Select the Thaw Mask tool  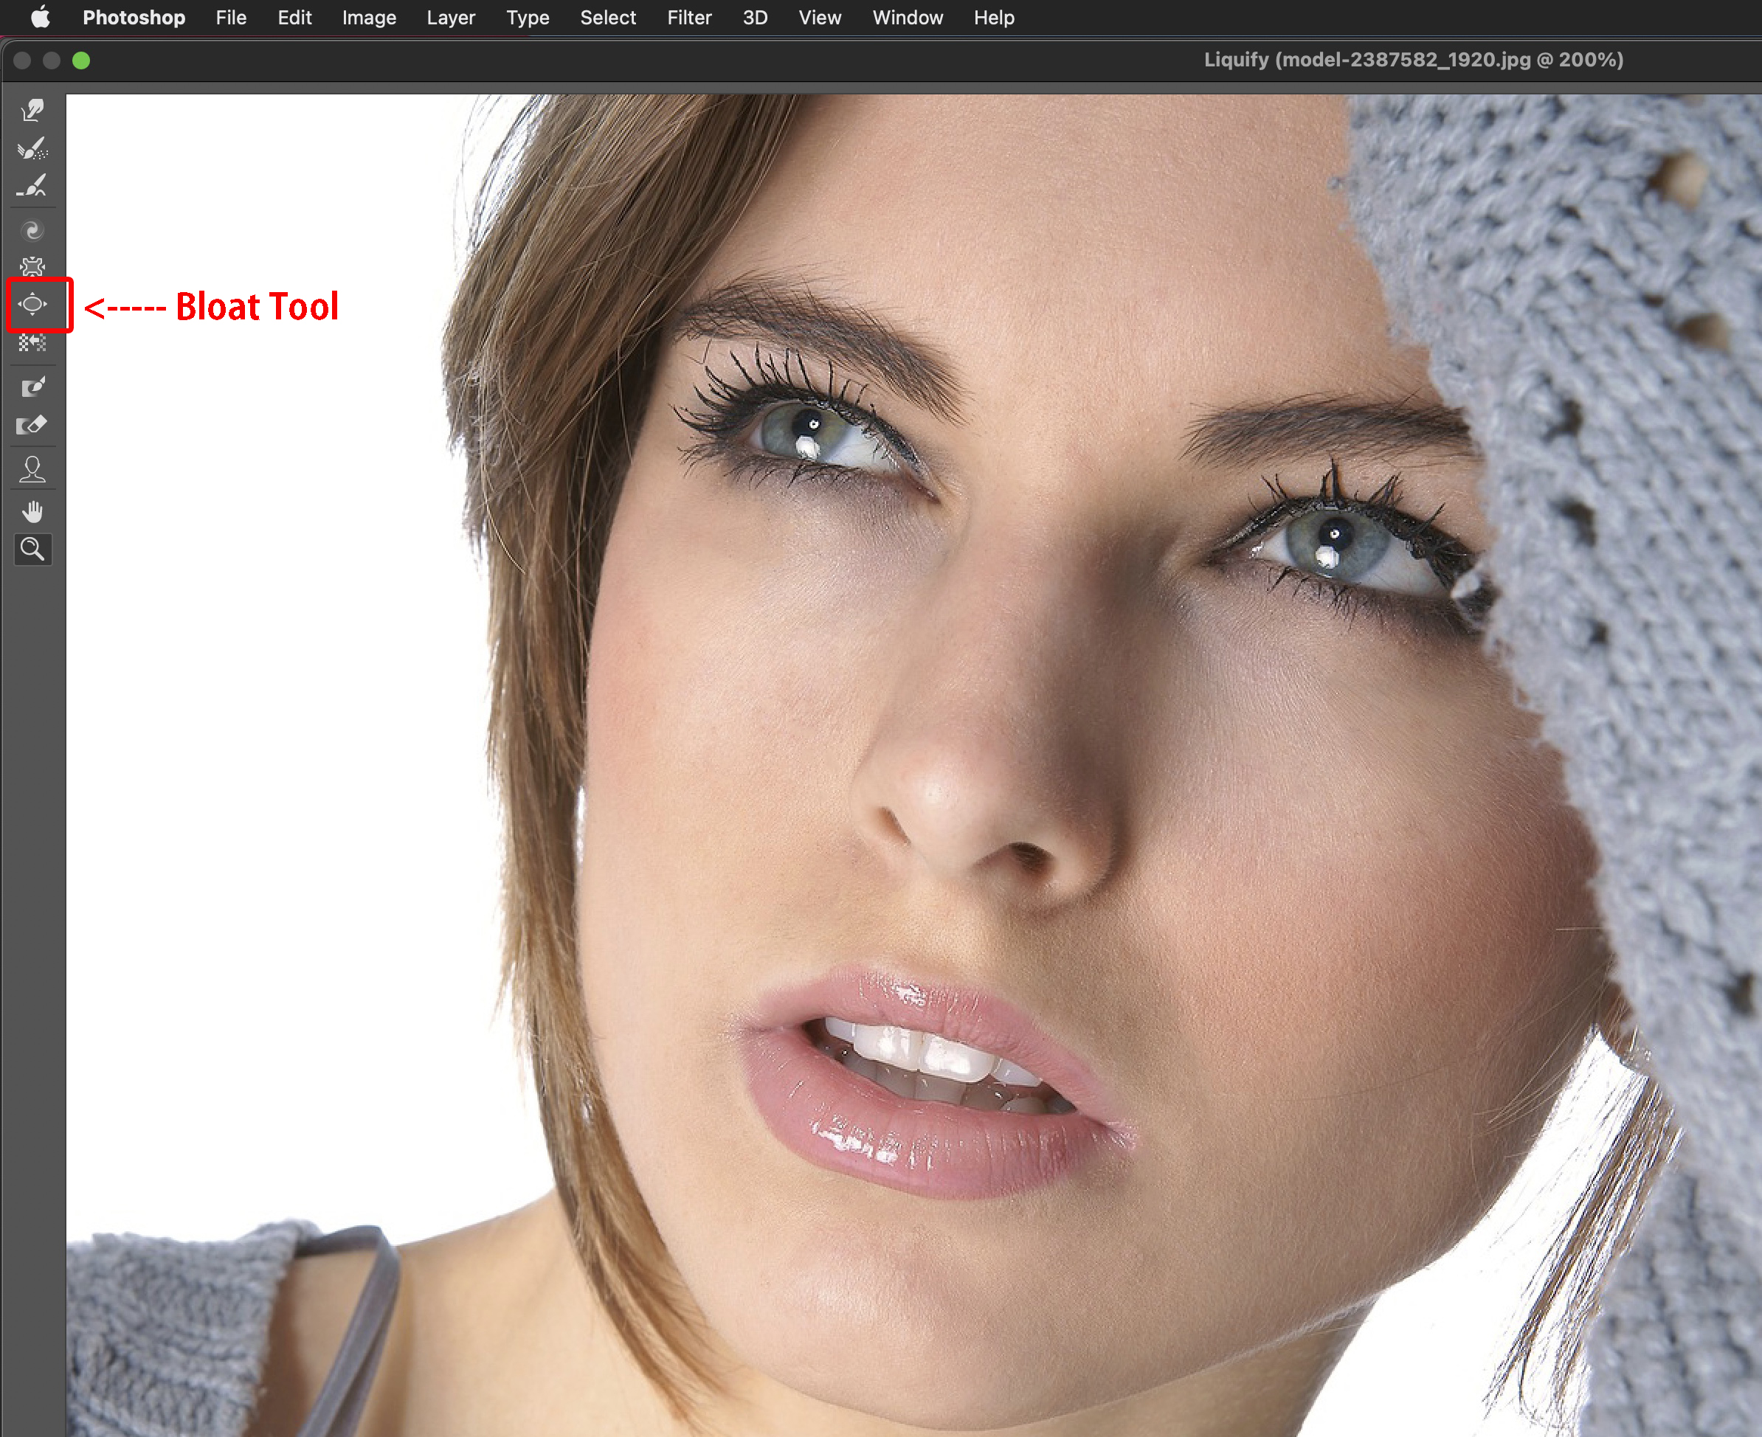[32, 426]
